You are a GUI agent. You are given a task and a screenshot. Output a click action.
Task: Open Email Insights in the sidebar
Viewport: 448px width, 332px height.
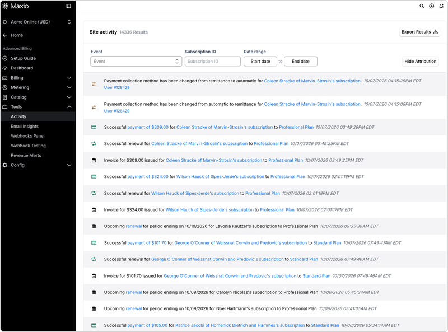pos(25,127)
